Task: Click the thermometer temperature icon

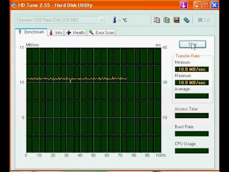Action: coord(114,20)
